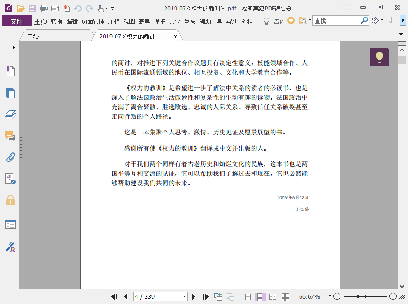This screenshot has height=304, width=408.
Task: Switch to the 注释 ribbon tab
Action: tap(114, 21)
